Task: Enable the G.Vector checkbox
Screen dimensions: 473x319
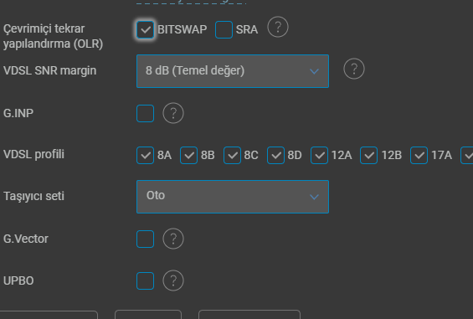Action: pyautogui.click(x=146, y=239)
